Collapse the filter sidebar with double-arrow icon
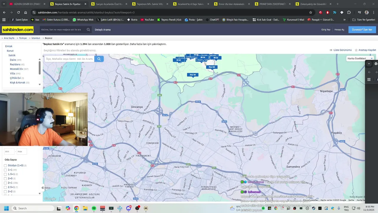This screenshot has width=378, height=213. 43,188
